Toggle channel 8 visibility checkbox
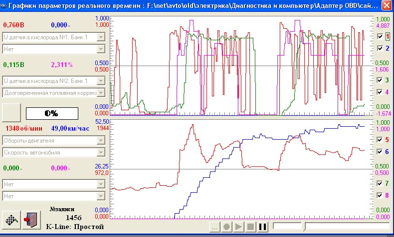This screenshot has width=394, height=237. pos(380,195)
